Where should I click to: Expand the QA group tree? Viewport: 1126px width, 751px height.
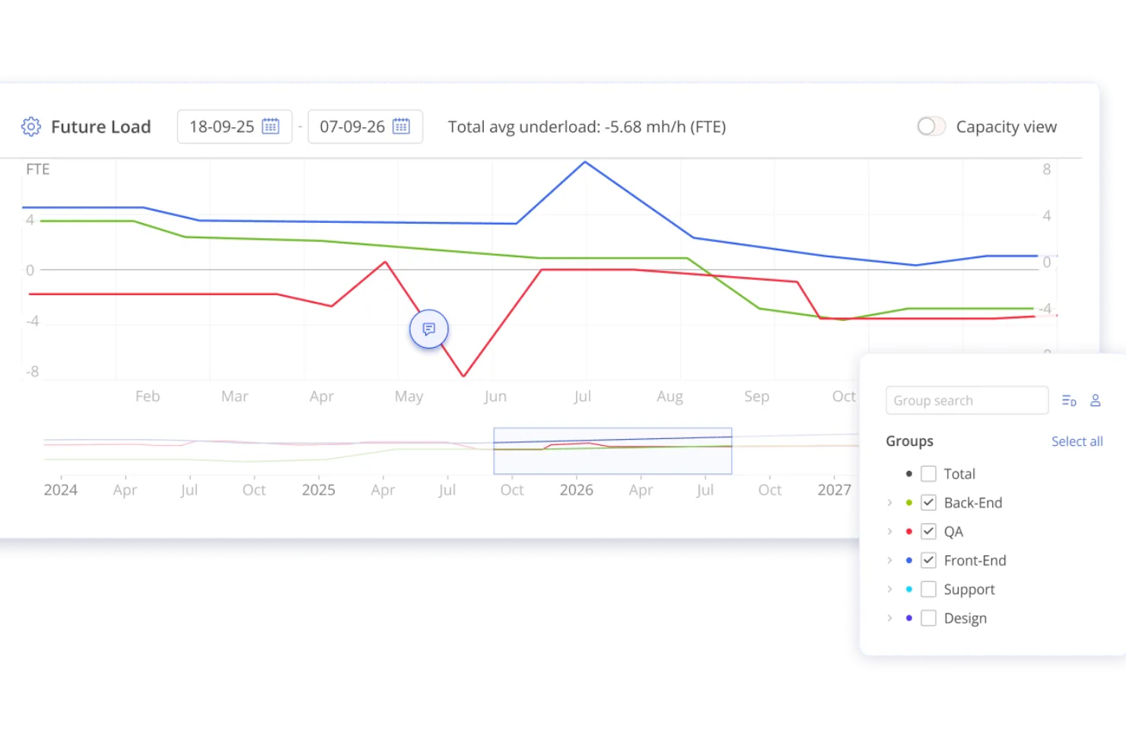[x=889, y=531]
